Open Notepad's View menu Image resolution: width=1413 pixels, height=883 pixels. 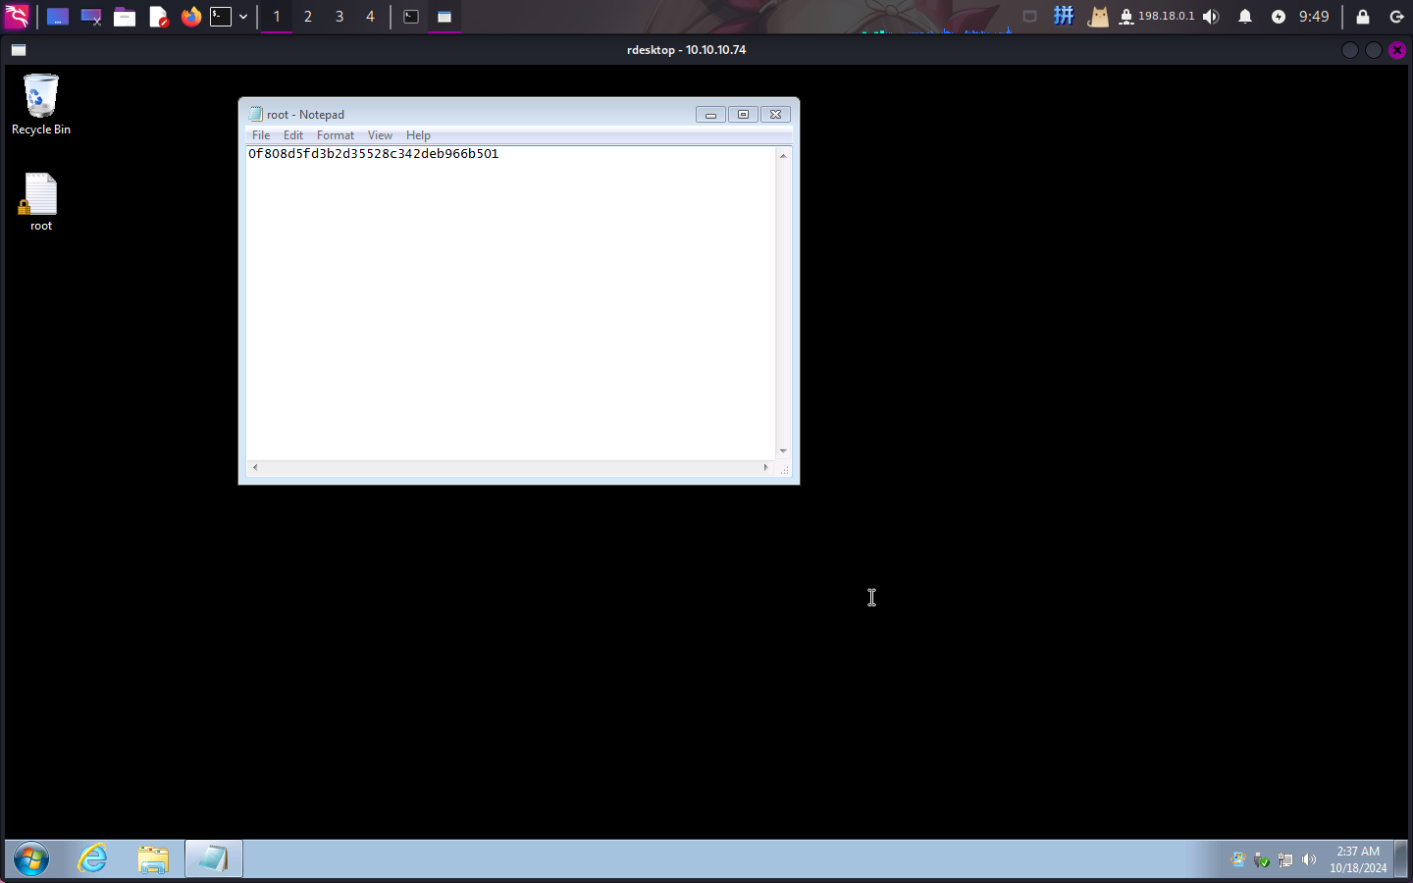380,135
